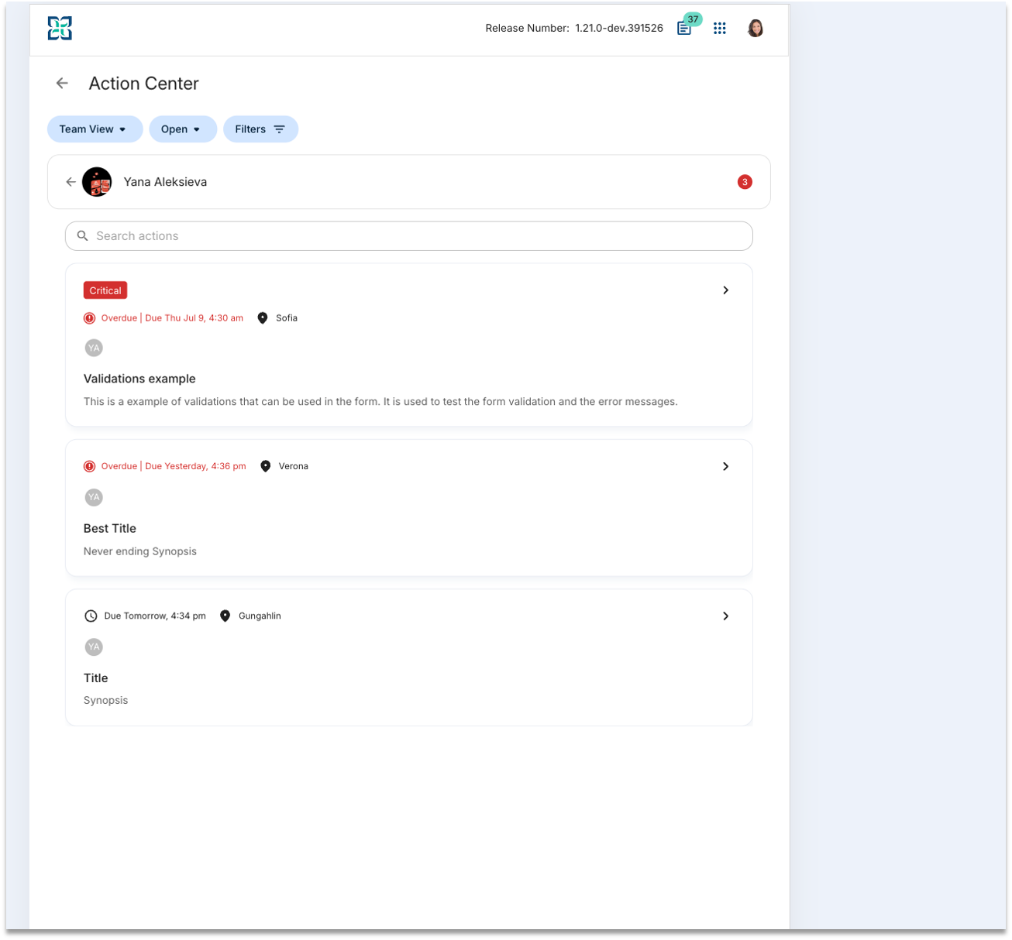The width and height of the screenshot is (1012, 940).
Task: Expand the Best Title action chevron
Action: click(x=726, y=466)
